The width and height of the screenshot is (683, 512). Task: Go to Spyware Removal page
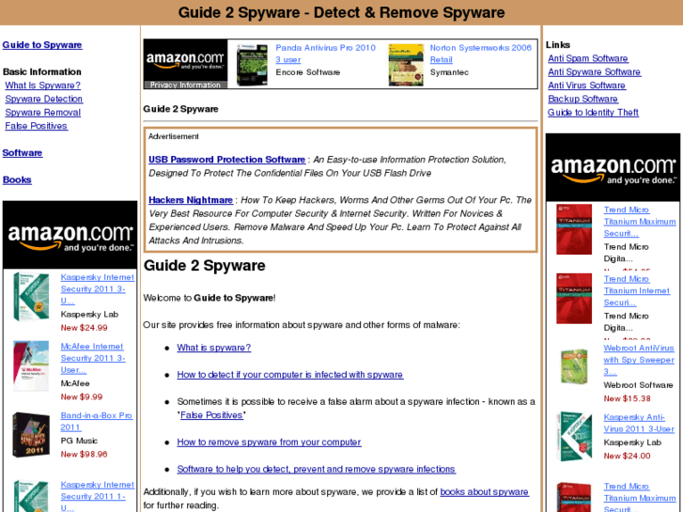pos(42,113)
